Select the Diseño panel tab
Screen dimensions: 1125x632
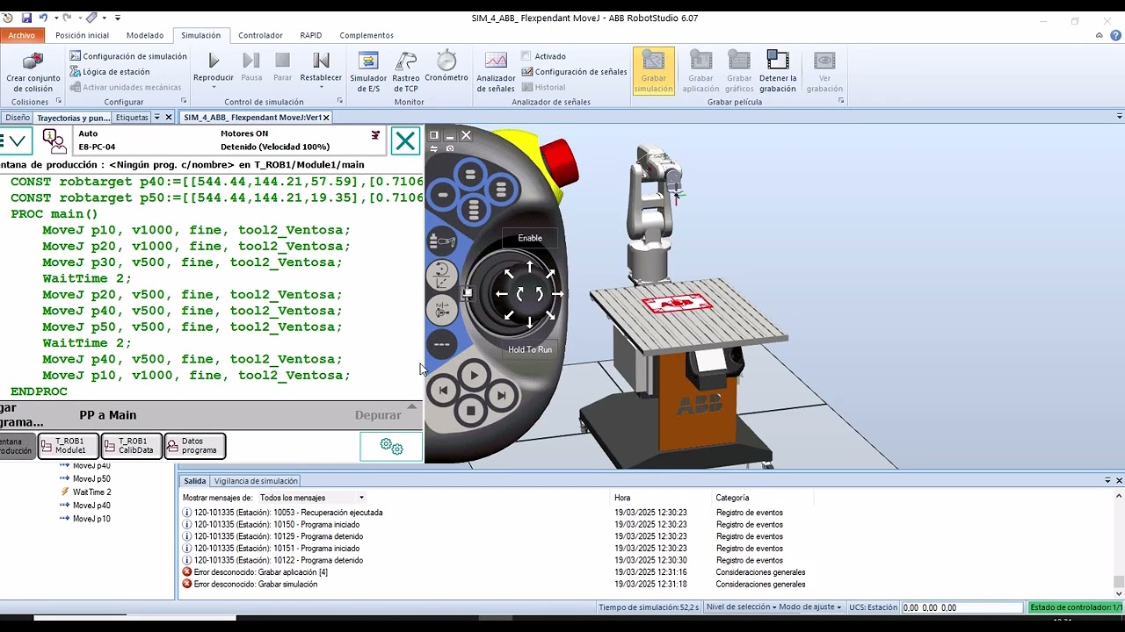17,117
